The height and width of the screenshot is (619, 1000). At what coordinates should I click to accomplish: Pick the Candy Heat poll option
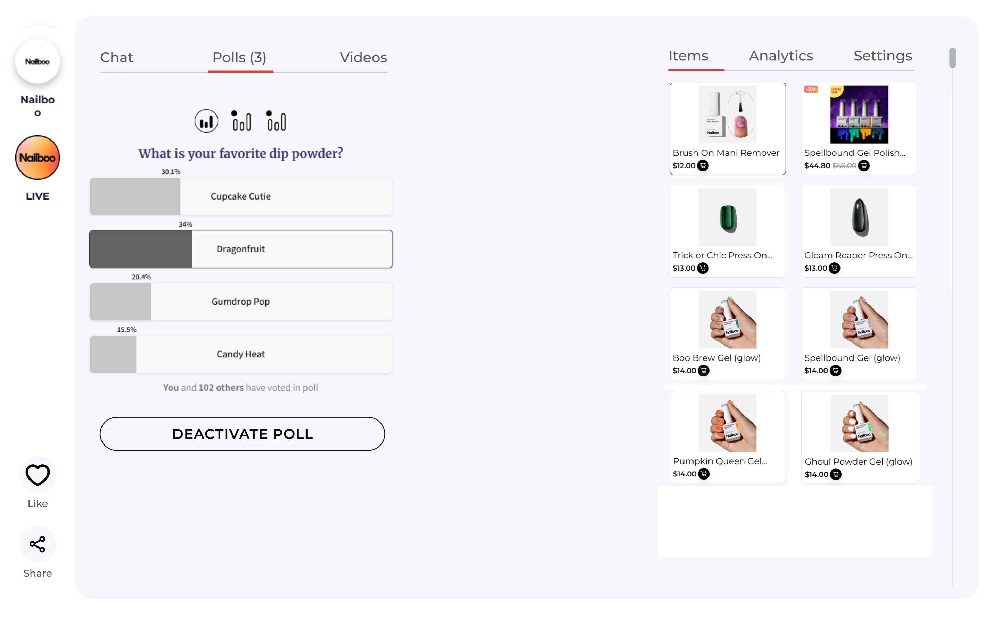(x=241, y=354)
